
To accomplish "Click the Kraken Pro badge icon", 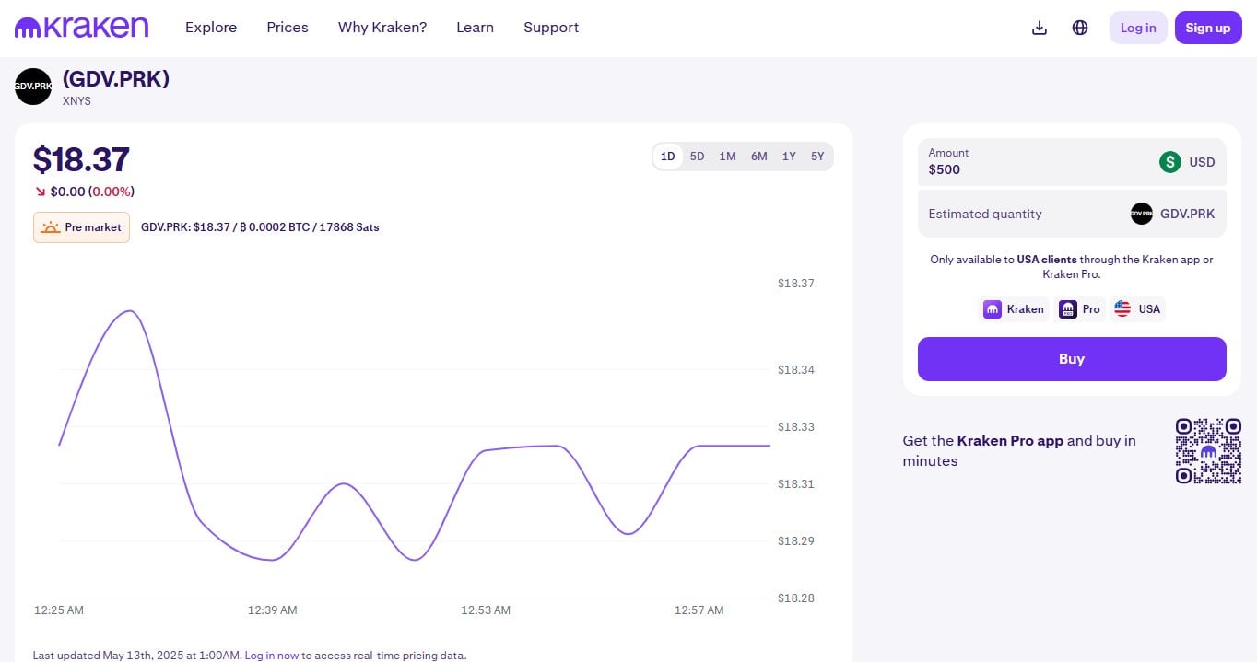I will (1067, 309).
